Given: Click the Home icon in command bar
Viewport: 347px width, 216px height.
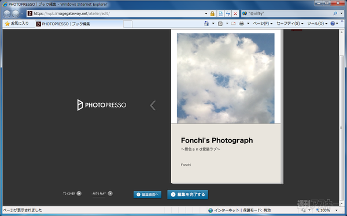Looking at the screenshot, I should (206, 24).
